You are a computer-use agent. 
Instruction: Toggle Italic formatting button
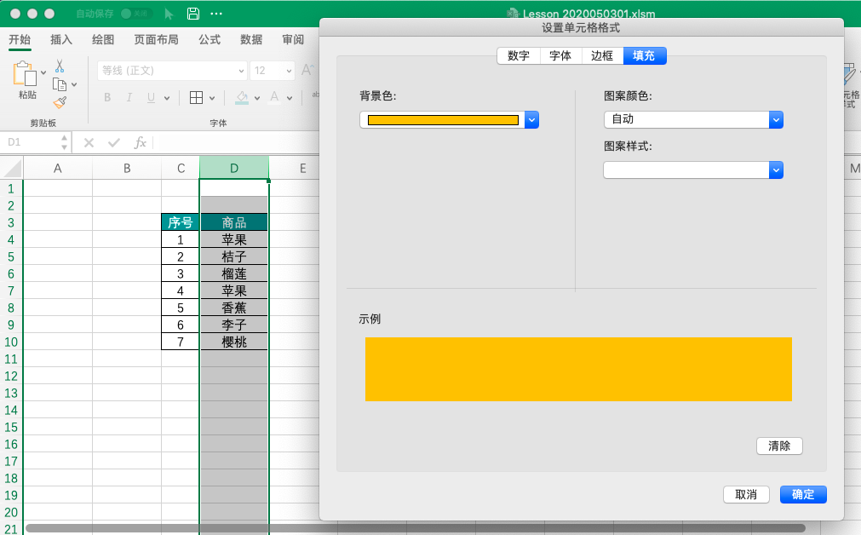[x=129, y=97]
